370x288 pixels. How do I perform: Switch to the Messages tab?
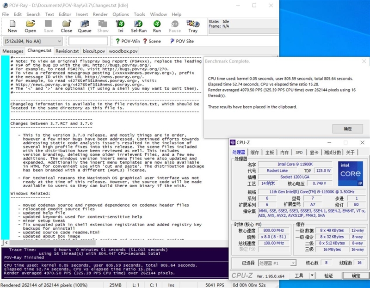13,51
